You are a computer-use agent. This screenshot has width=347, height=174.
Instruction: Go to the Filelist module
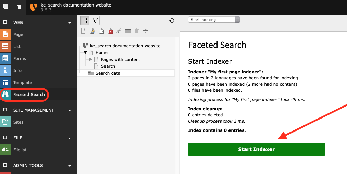click(x=20, y=150)
